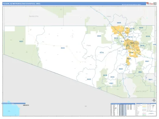Click zip code label 85641
Viewport: 159px width, 119px height.
coord(147,61)
